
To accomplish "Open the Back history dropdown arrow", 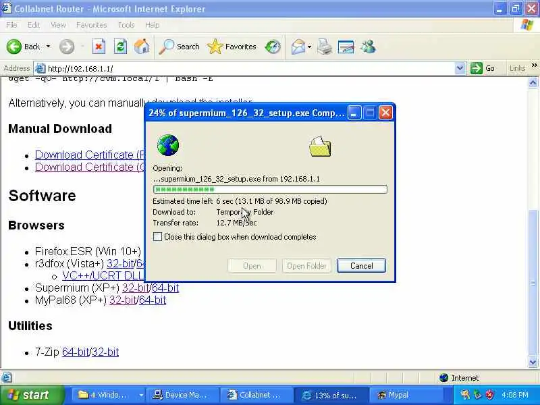I will 48,46.
